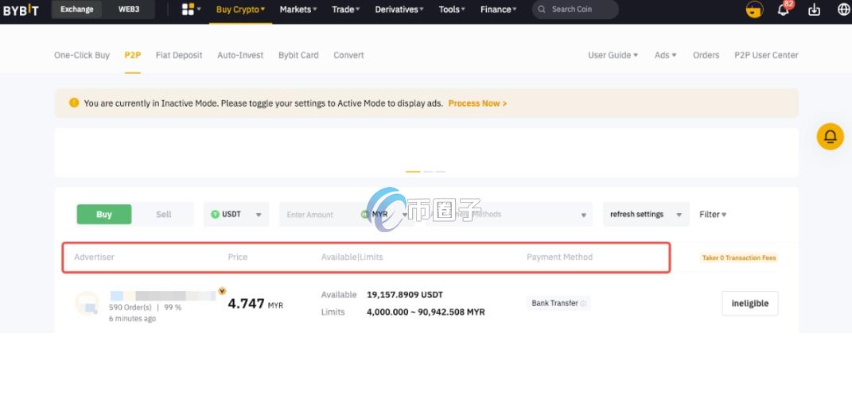Select the Buy toggle
The image size is (852, 419).
tap(103, 215)
